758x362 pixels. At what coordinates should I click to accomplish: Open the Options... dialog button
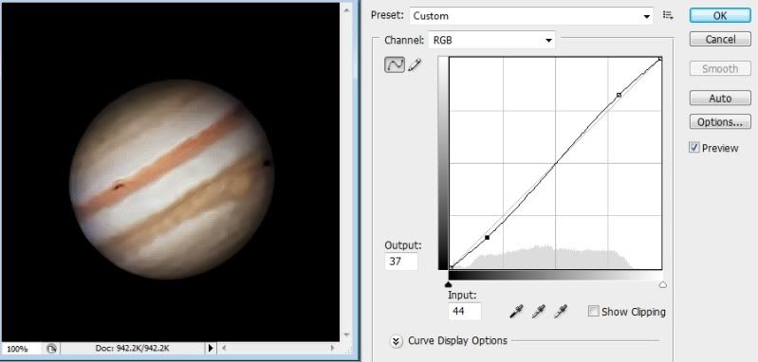(720, 121)
